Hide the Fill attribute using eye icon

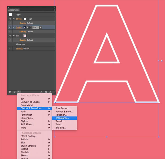[x=10, y=36]
